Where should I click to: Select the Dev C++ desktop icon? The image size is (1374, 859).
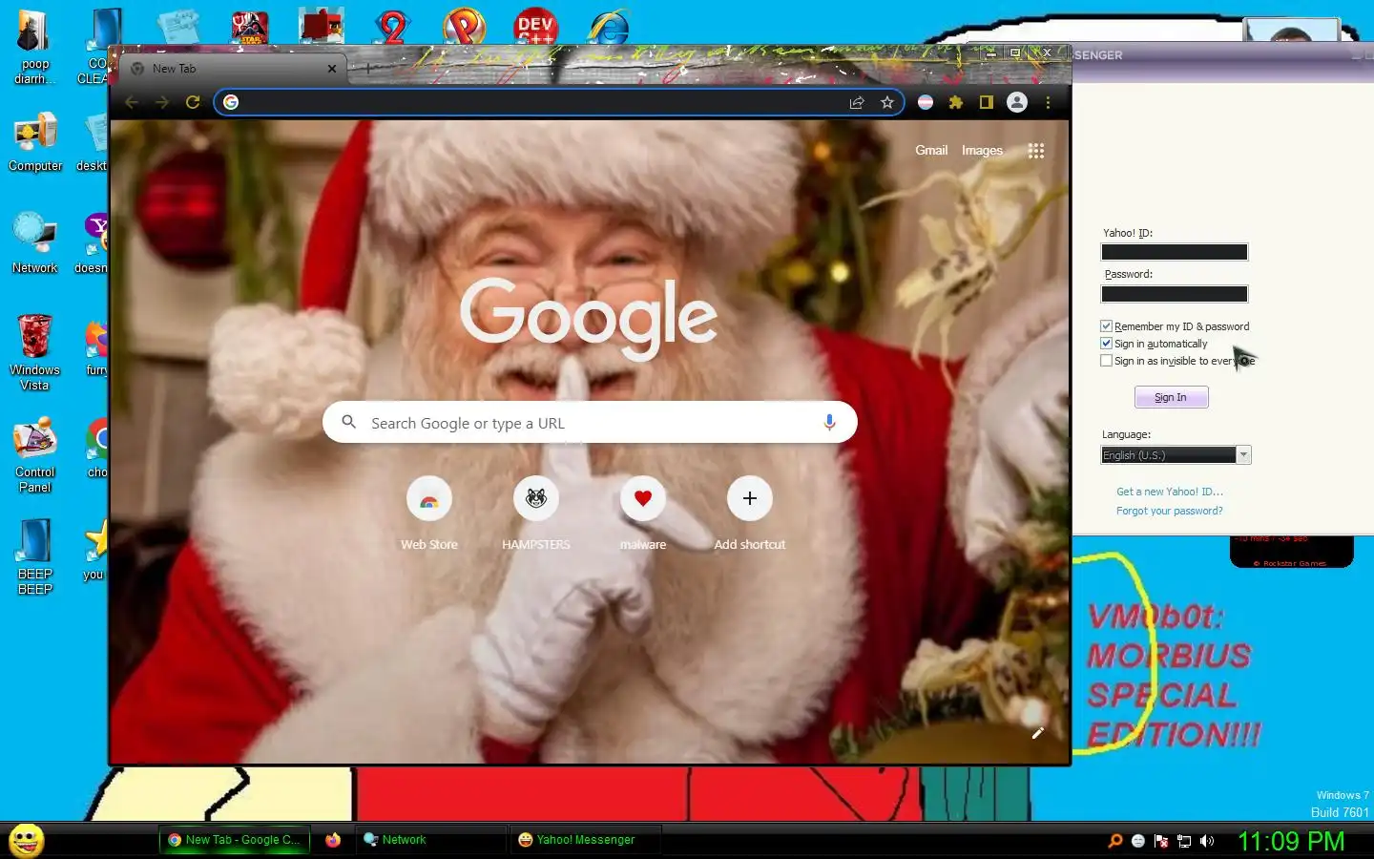tap(535, 26)
